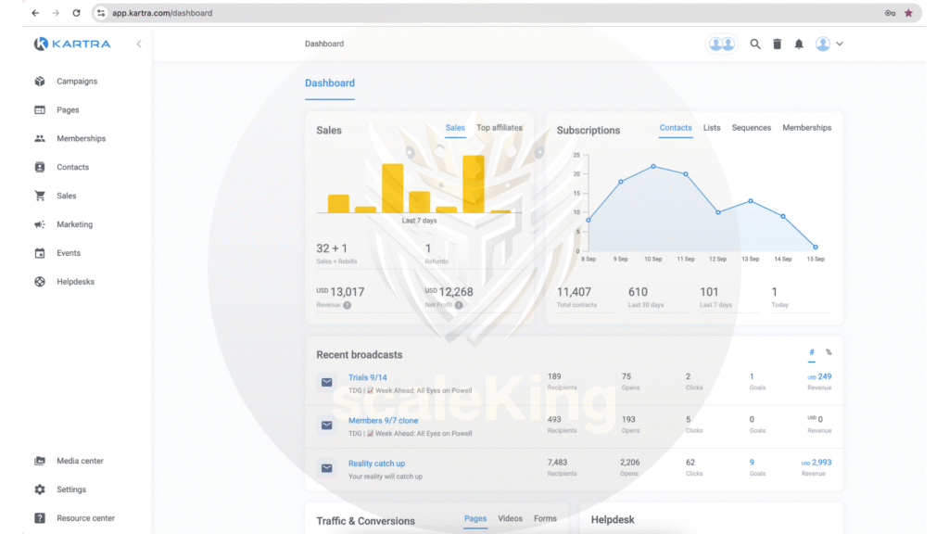Click the trash bin icon in header
Screen dimensions: 949x534
point(778,44)
